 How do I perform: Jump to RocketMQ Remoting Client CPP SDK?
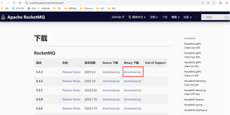tap(195, 92)
